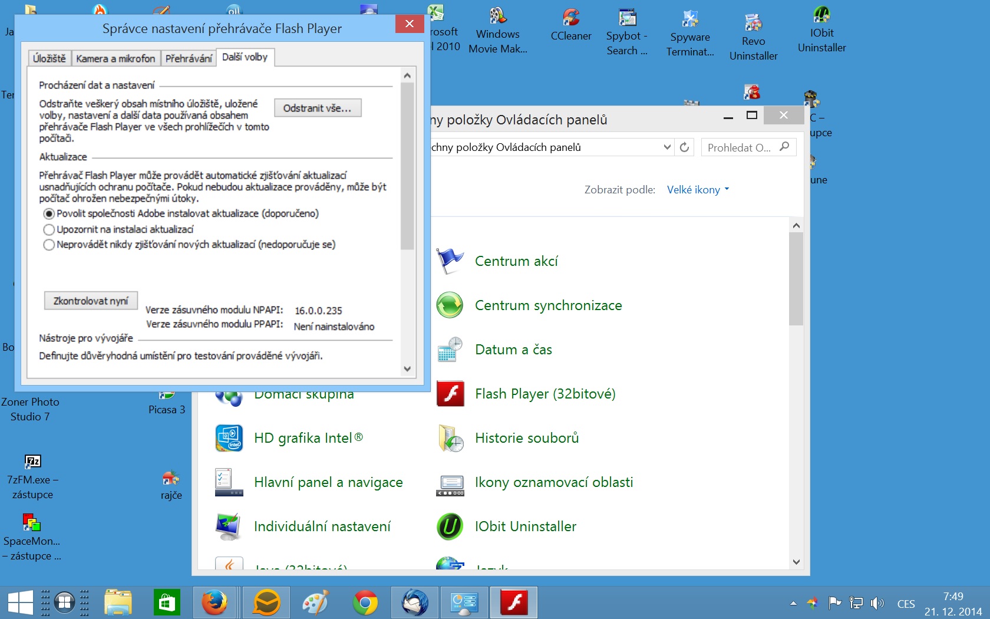Open Centrum synchronizace green icon
This screenshot has height=619, width=990.
coord(451,305)
